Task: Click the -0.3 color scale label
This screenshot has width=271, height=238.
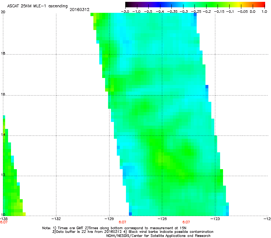Action: click(183, 12)
